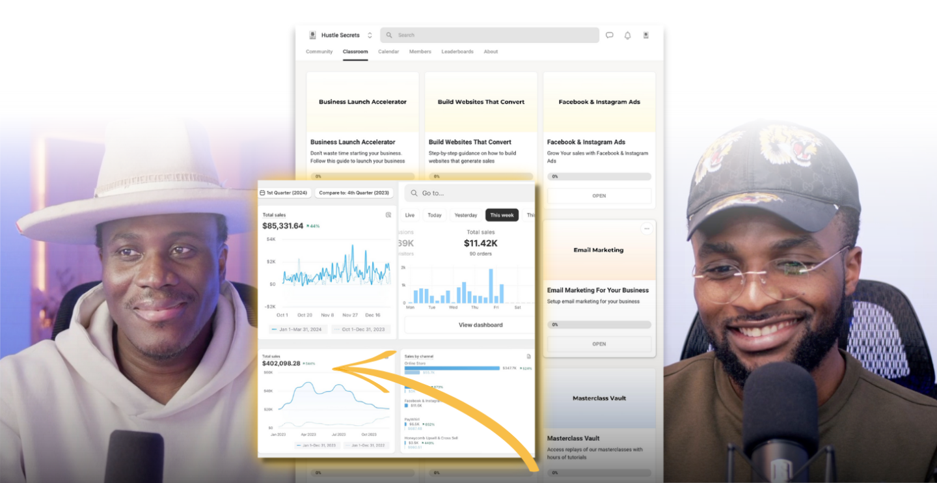Click the Business Launch Accelerator course title

point(353,142)
